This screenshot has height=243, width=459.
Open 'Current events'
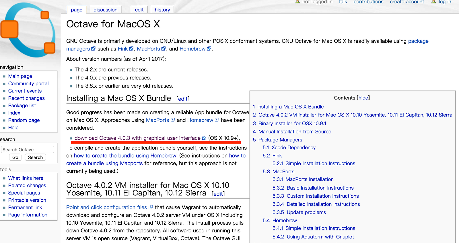coord(25,91)
